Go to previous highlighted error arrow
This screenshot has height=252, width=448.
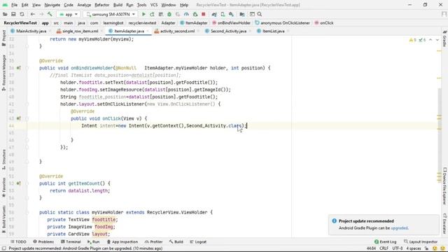[430, 40]
